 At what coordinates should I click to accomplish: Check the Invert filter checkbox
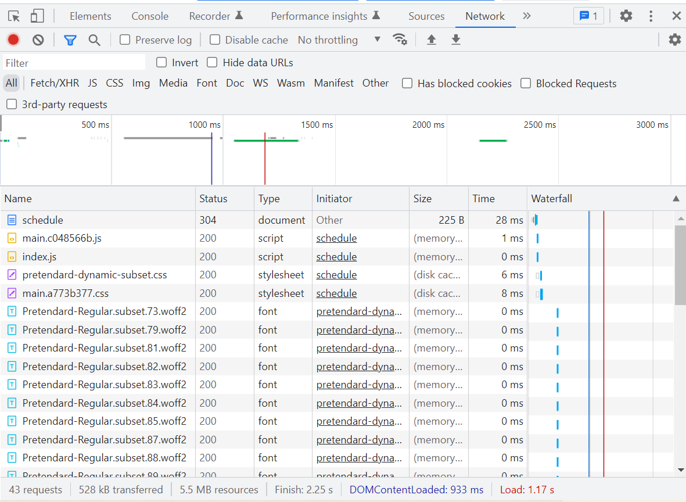coord(161,63)
